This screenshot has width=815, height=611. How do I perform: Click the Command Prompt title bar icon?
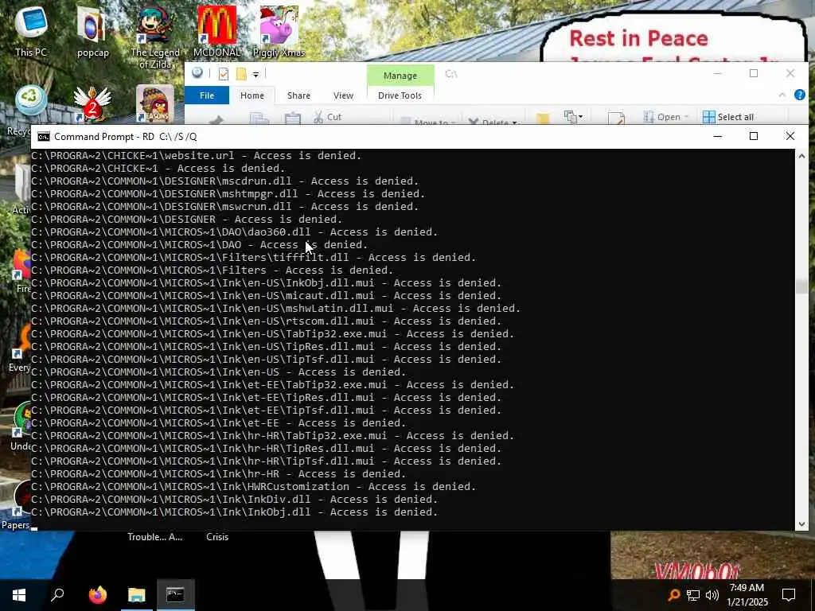44,137
